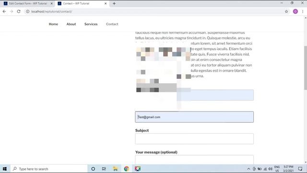Click the Your message text area
The image size is (307, 173).
click(194, 160)
